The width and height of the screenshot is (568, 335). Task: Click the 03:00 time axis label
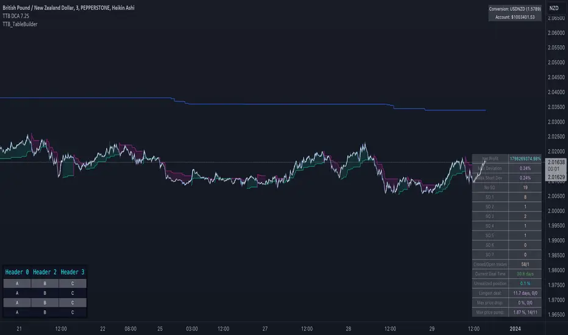coord(191,329)
